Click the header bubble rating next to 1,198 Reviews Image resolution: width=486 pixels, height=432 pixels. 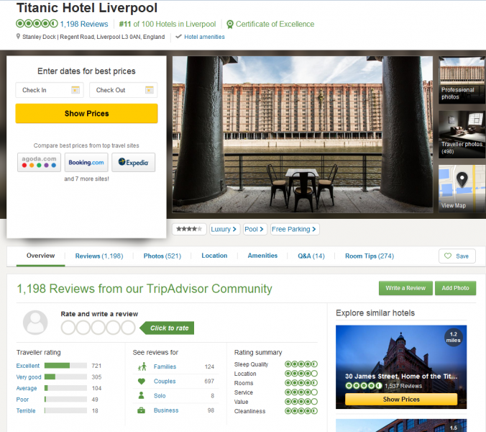click(x=37, y=24)
